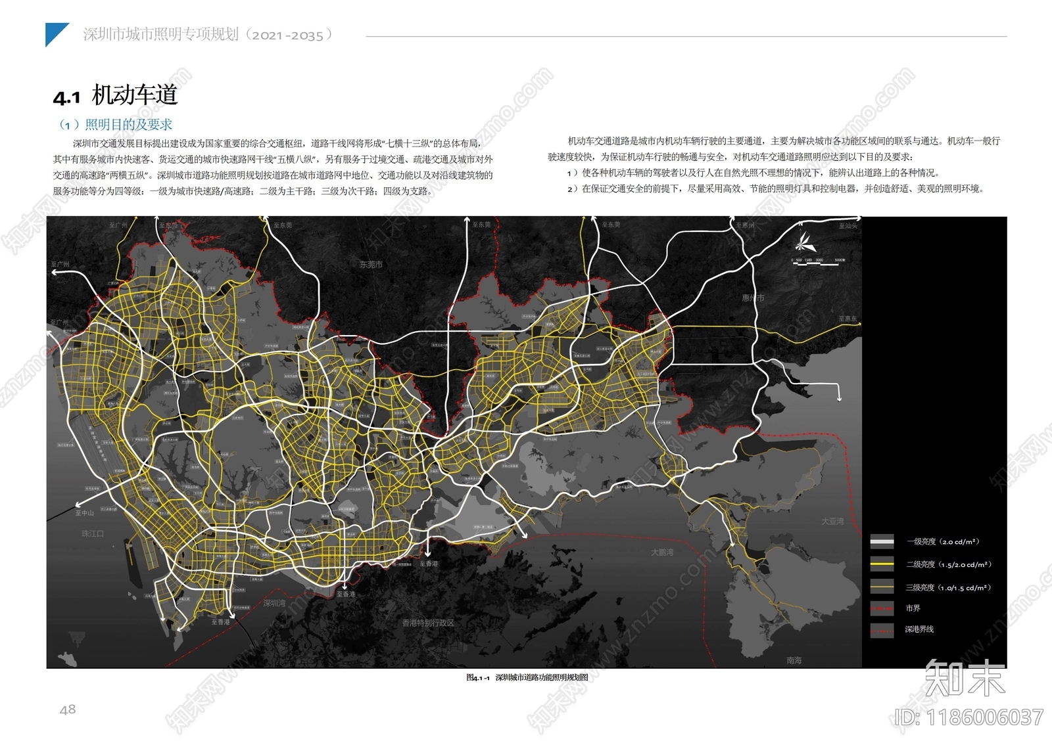
Task: Click the legend label 一级亮度（2.0 cd/m²）
Action: point(943,542)
